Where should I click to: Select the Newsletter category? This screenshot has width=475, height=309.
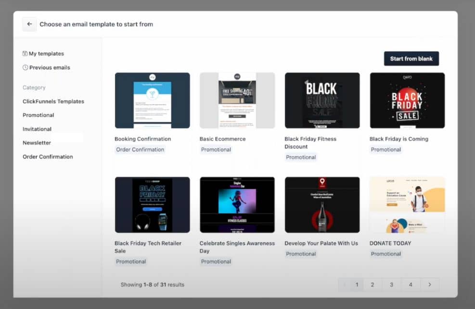click(x=37, y=143)
